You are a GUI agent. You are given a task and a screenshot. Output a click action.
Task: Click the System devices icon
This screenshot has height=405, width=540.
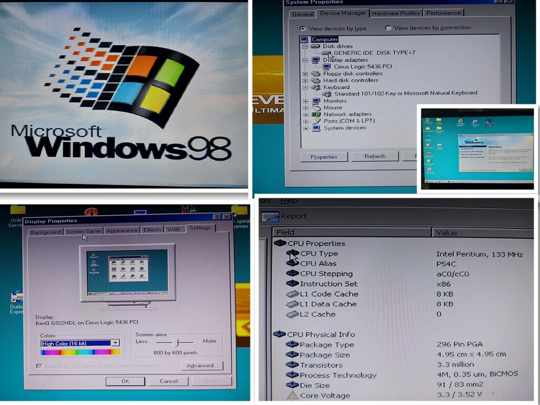click(x=316, y=128)
